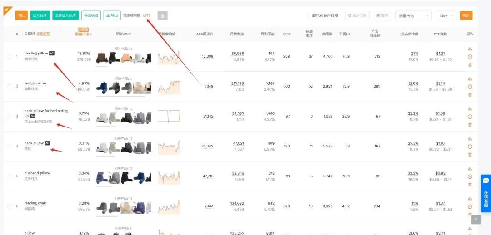Click the 导出 download button
The height and width of the screenshot is (235, 491).
click(x=112, y=15)
